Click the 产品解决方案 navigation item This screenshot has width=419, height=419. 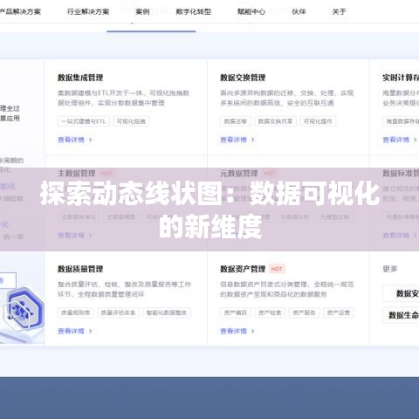[20, 11]
